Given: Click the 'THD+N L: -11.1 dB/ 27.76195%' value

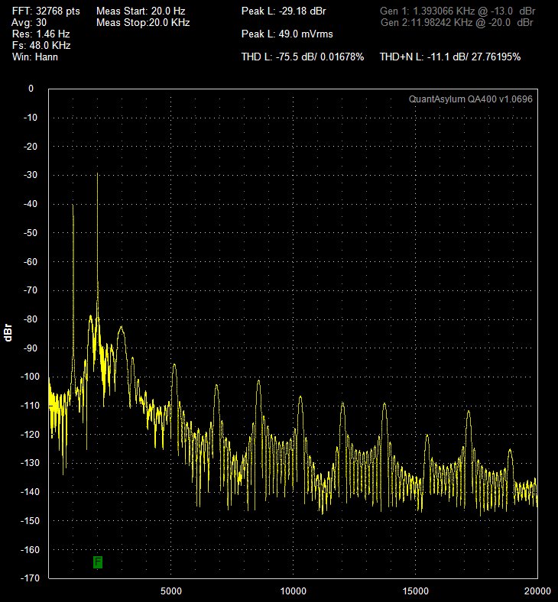Looking at the screenshot, I should click(x=450, y=57).
